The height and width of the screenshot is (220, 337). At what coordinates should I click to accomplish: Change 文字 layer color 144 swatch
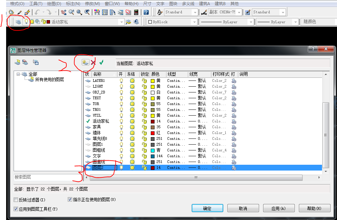(x=153, y=156)
